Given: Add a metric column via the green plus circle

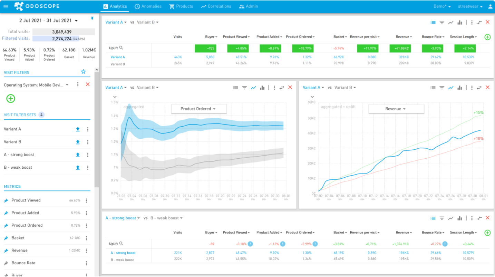Looking at the screenshot, I should tap(487, 37).
